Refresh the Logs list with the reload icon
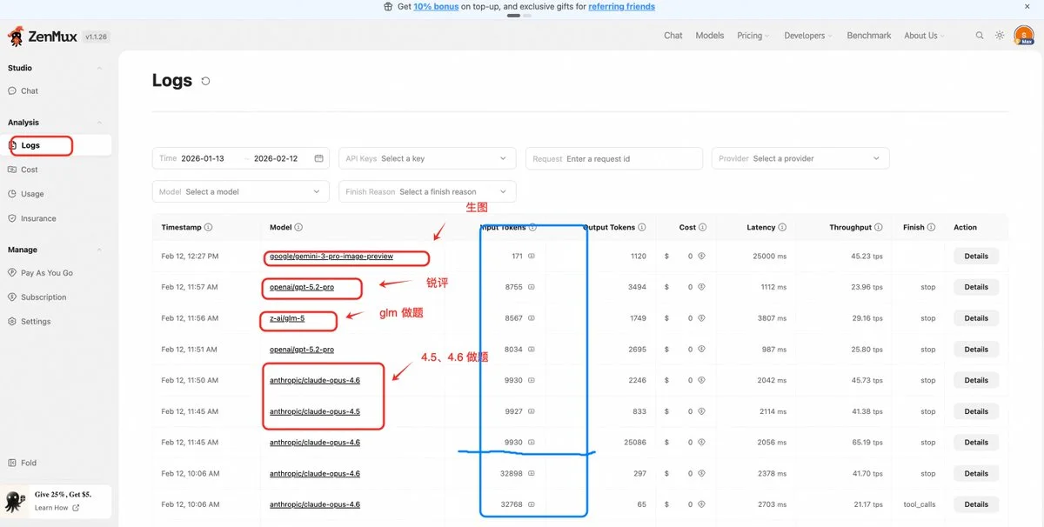The image size is (1044, 527). [x=205, y=81]
